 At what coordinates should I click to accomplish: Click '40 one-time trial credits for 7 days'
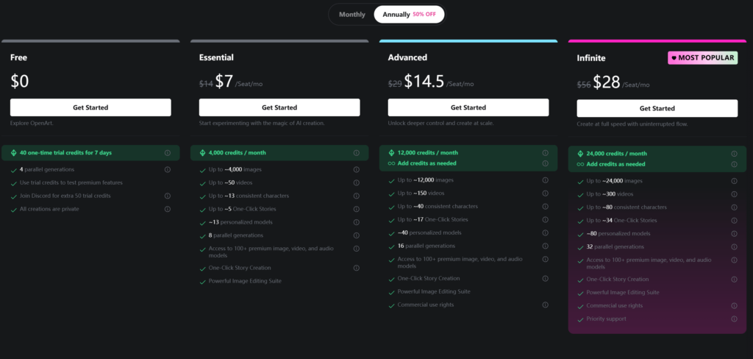[x=65, y=153]
